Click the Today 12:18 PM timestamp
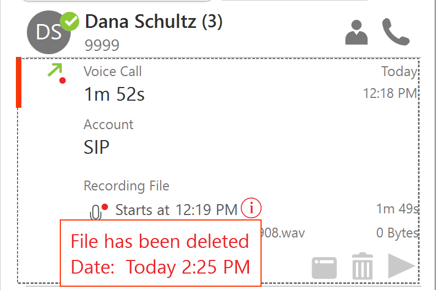Image resolution: width=436 pixels, height=290 pixels. (390, 83)
